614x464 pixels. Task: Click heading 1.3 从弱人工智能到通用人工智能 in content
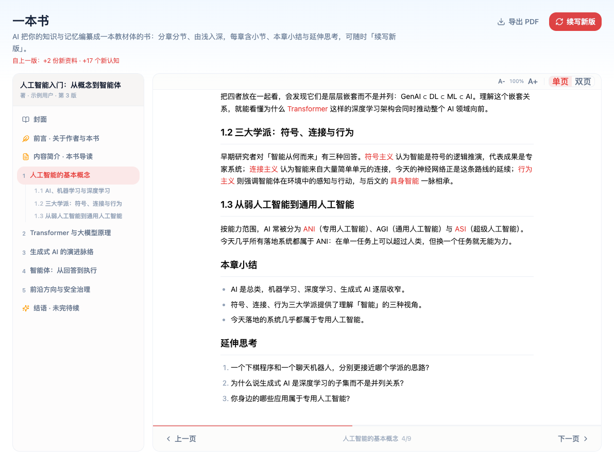coord(287,205)
